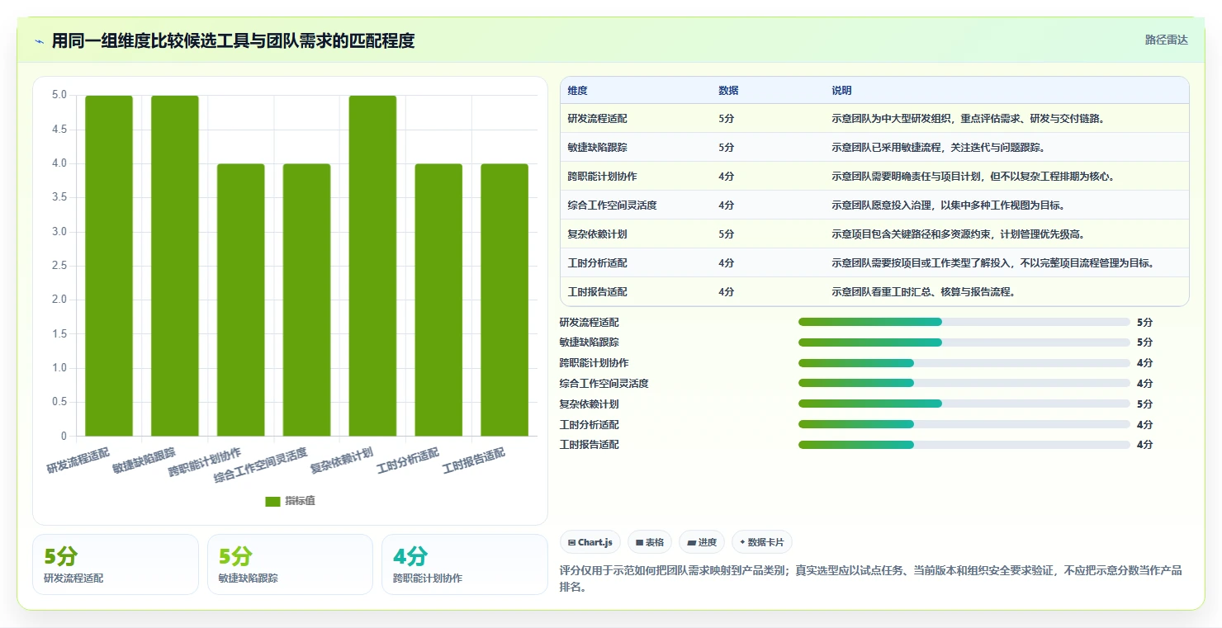Screen dimensions: 1222x628
Task: Click the 工时报告适配 bar in chart
Action: click(x=504, y=300)
